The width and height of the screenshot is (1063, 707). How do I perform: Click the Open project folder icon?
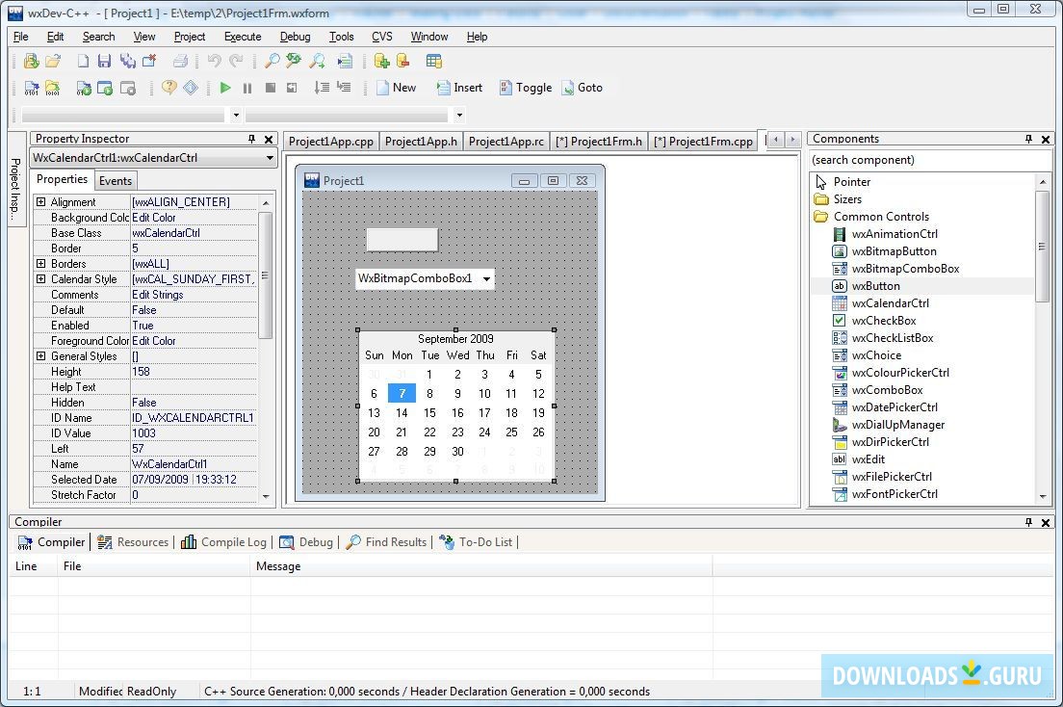(54, 61)
